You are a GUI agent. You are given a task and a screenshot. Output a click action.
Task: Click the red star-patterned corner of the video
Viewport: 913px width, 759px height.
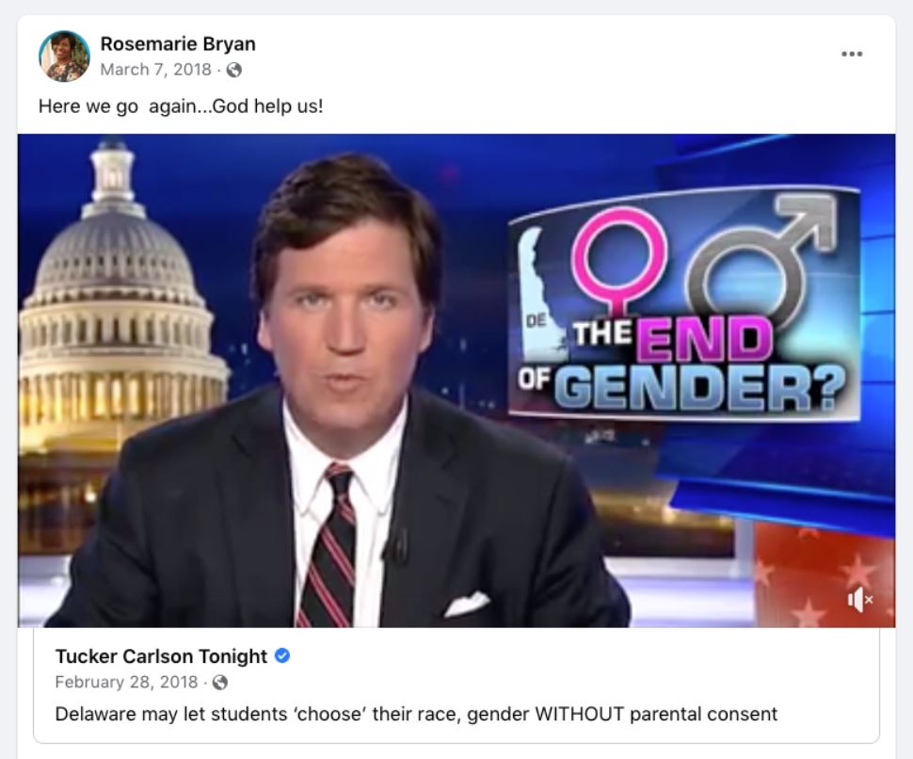click(x=824, y=573)
